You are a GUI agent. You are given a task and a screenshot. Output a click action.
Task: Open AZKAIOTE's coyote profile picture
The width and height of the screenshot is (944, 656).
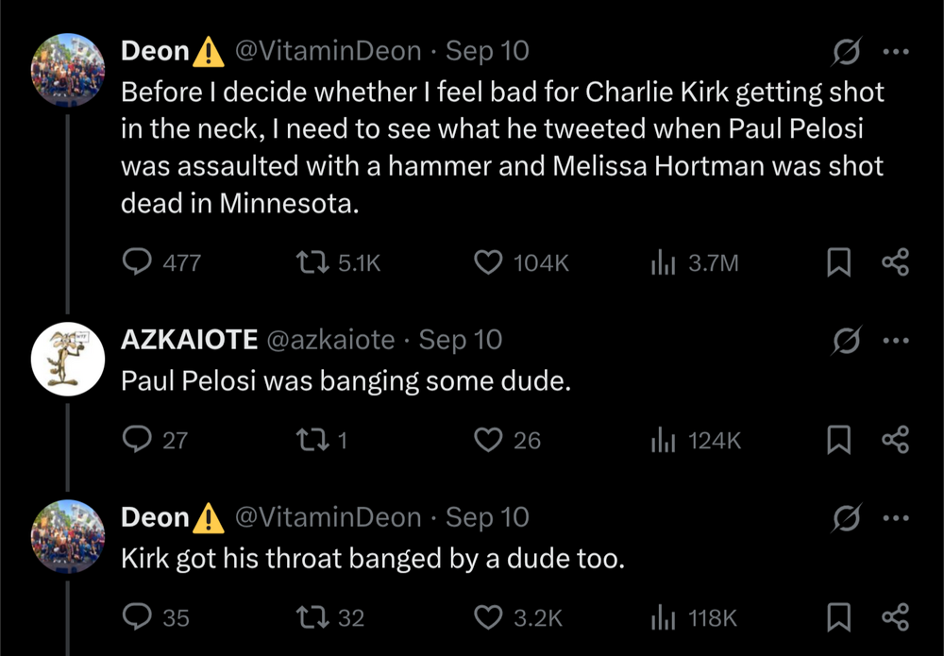click(67, 358)
